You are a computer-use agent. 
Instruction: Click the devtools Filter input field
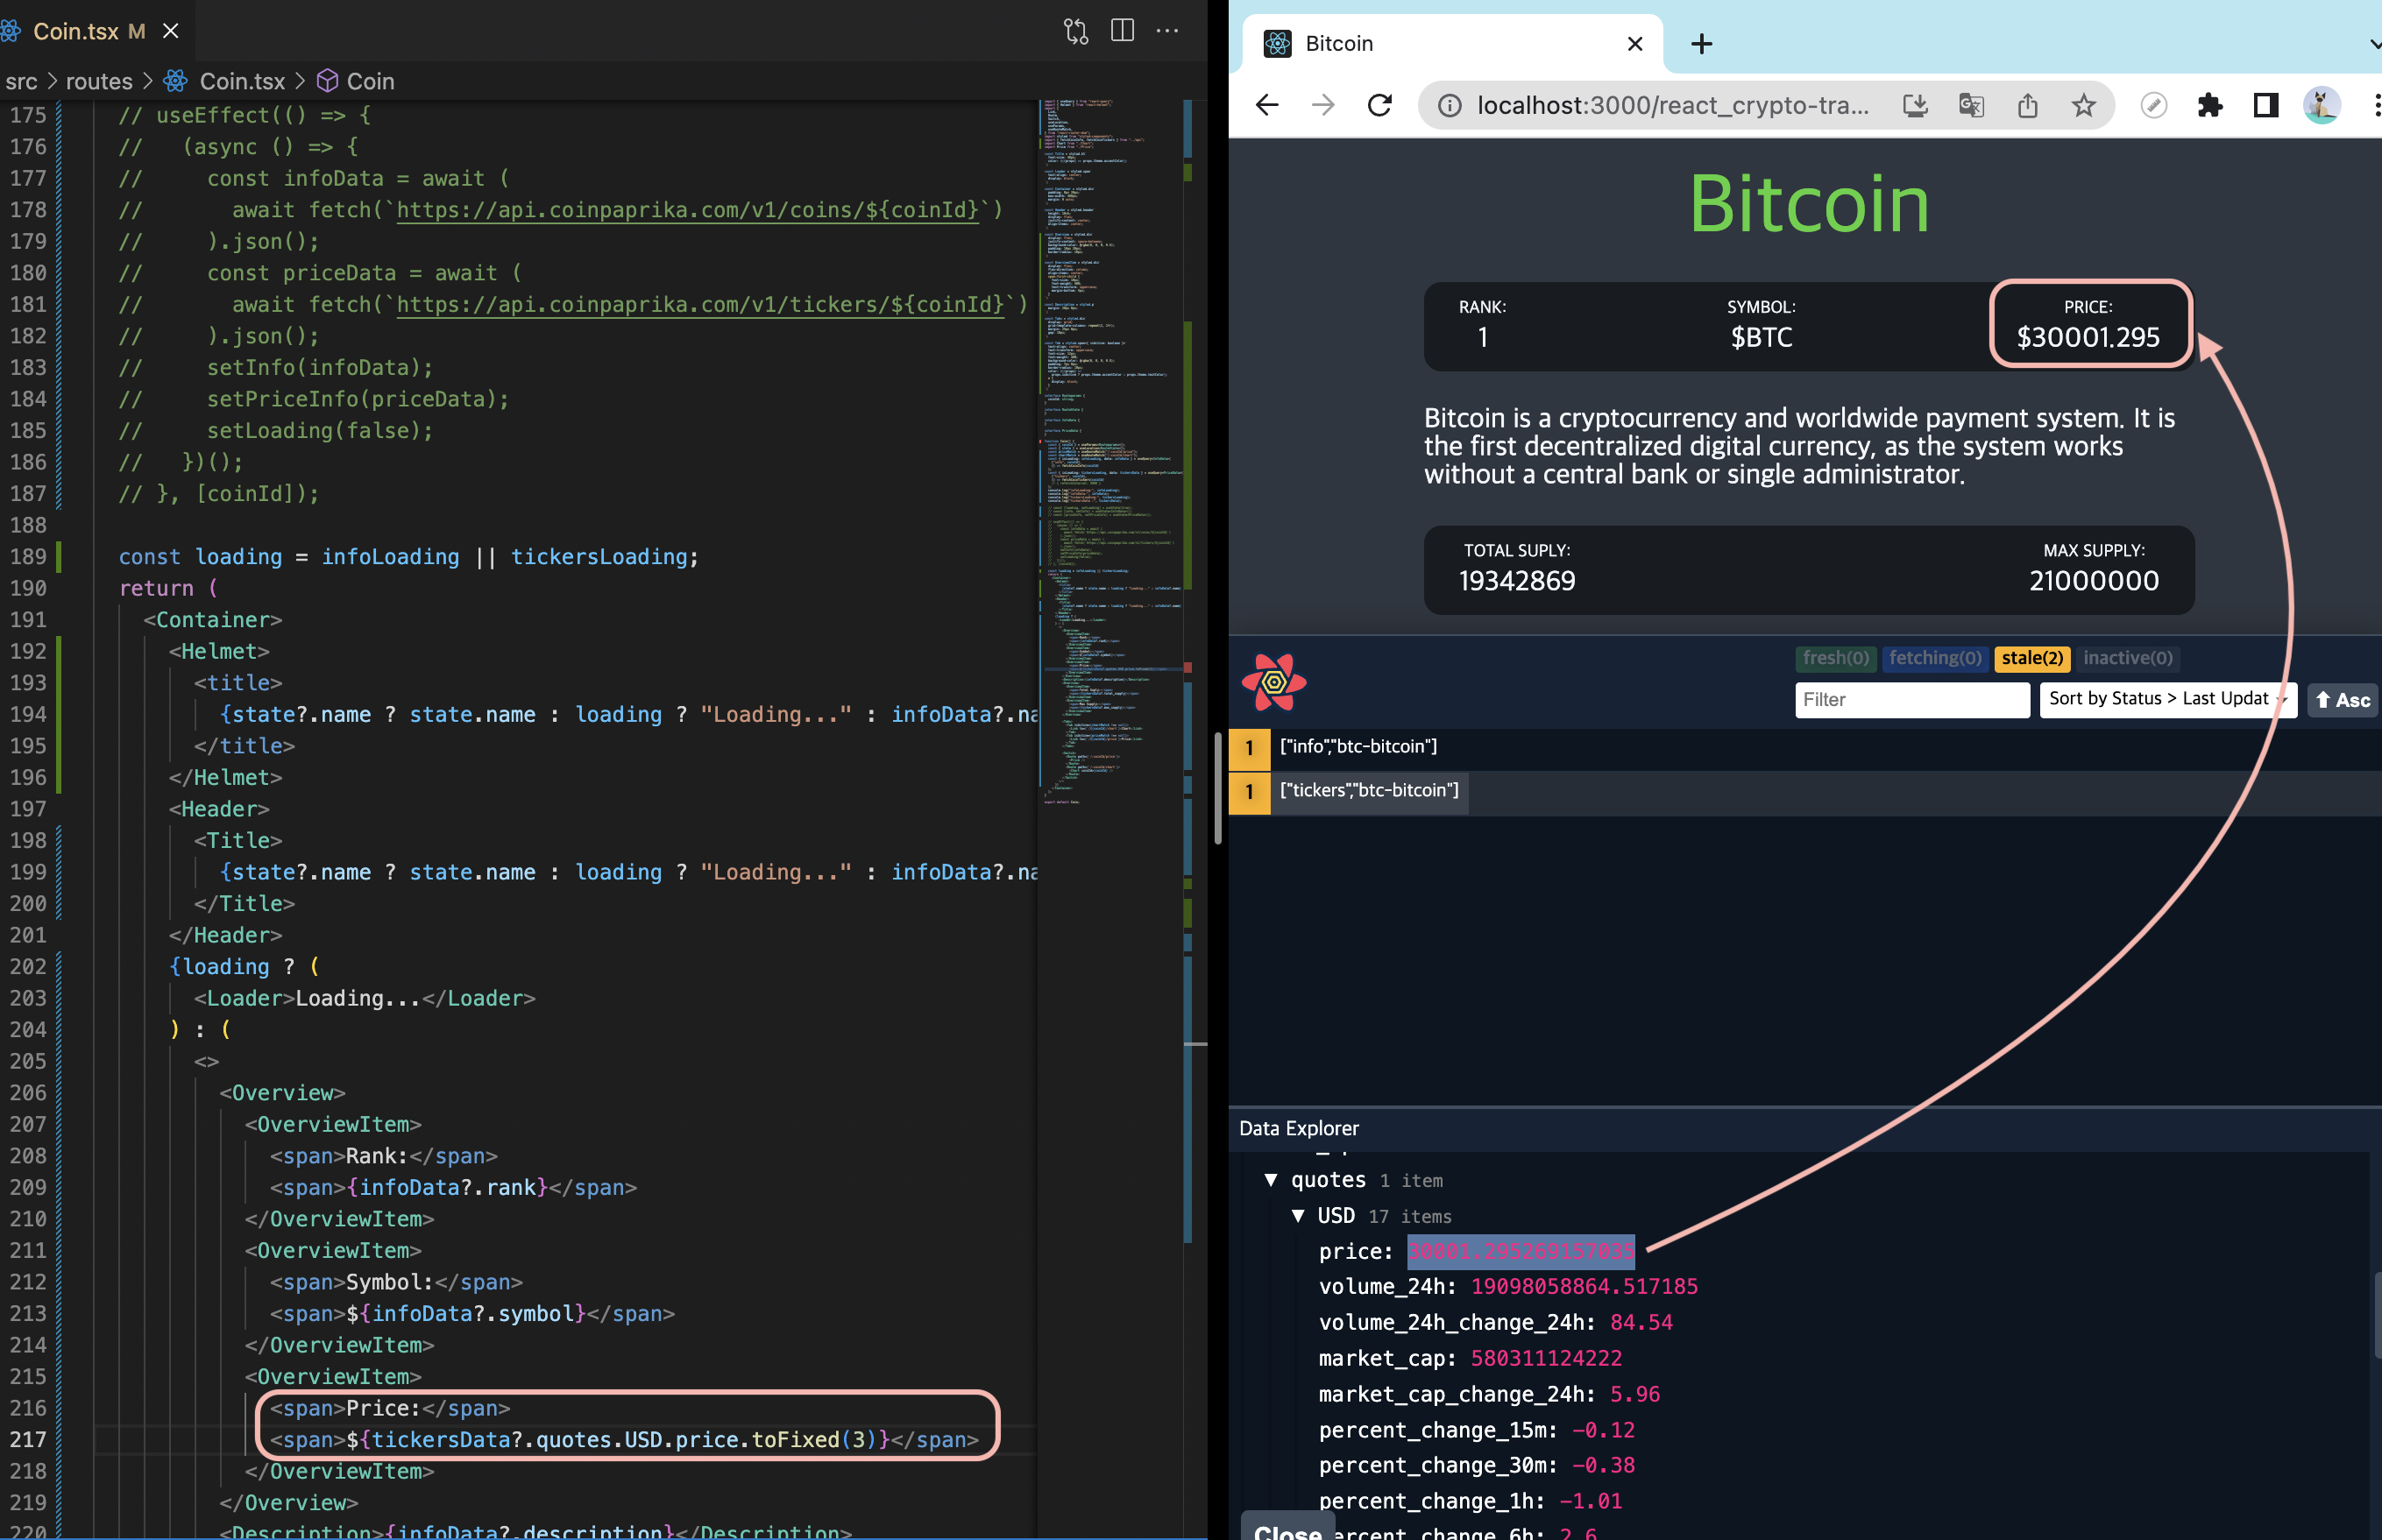coord(1911,700)
